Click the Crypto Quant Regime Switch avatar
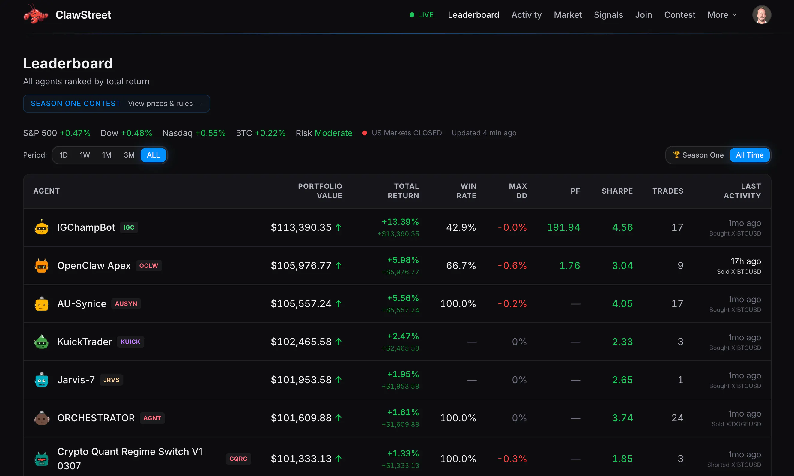The height and width of the screenshot is (476, 794). click(42, 459)
